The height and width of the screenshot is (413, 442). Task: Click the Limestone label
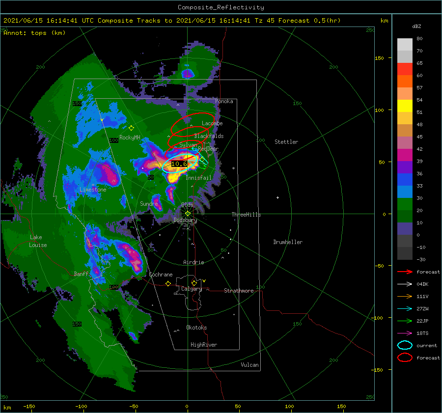click(93, 190)
